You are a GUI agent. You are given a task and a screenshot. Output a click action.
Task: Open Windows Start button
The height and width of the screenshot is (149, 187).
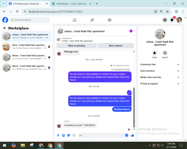click(4, 145)
